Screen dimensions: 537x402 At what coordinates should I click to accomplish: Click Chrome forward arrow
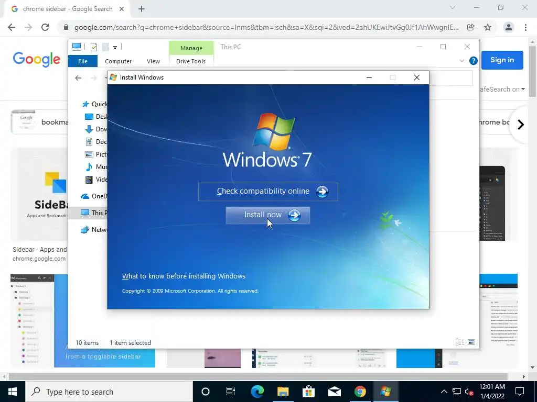point(28,27)
